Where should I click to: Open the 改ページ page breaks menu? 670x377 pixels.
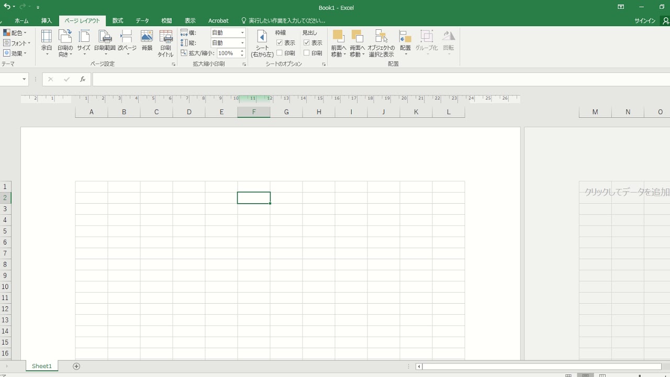127,43
